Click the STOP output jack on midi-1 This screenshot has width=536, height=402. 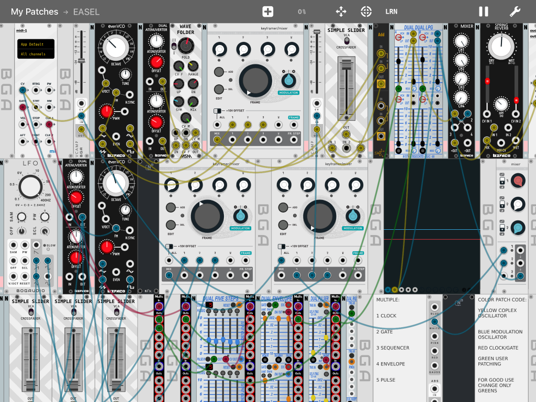click(36, 125)
